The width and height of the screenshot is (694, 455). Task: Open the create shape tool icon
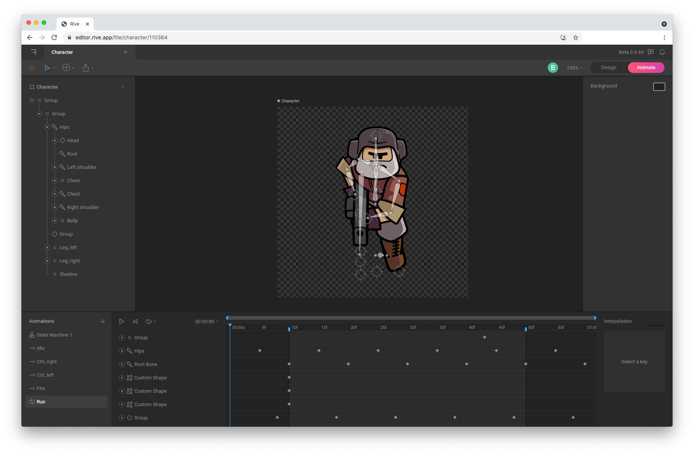pos(66,68)
